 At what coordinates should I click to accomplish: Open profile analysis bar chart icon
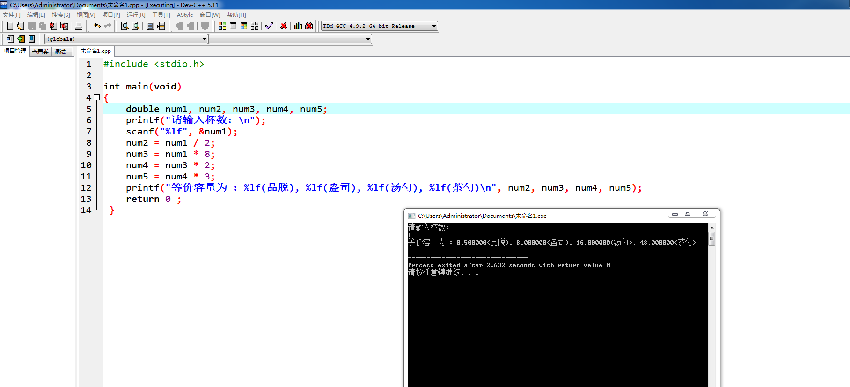point(298,26)
